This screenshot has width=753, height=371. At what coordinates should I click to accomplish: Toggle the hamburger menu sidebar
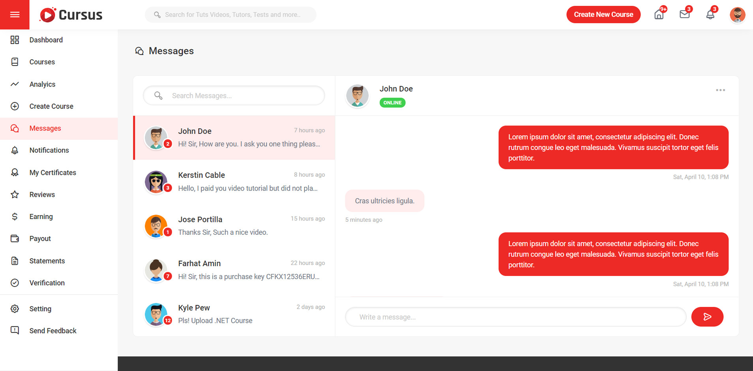[15, 15]
